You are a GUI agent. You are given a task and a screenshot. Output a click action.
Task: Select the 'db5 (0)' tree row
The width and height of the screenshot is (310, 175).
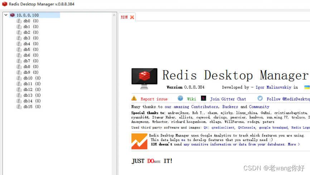(x=31, y=50)
